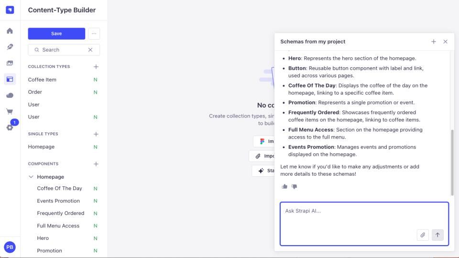Viewport: 459px width, 258px height.
Task: Attach a file using paperclip icon
Action: coord(423,235)
